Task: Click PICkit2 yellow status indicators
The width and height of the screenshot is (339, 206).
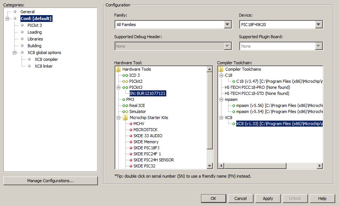Action: click(x=125, y=82)
